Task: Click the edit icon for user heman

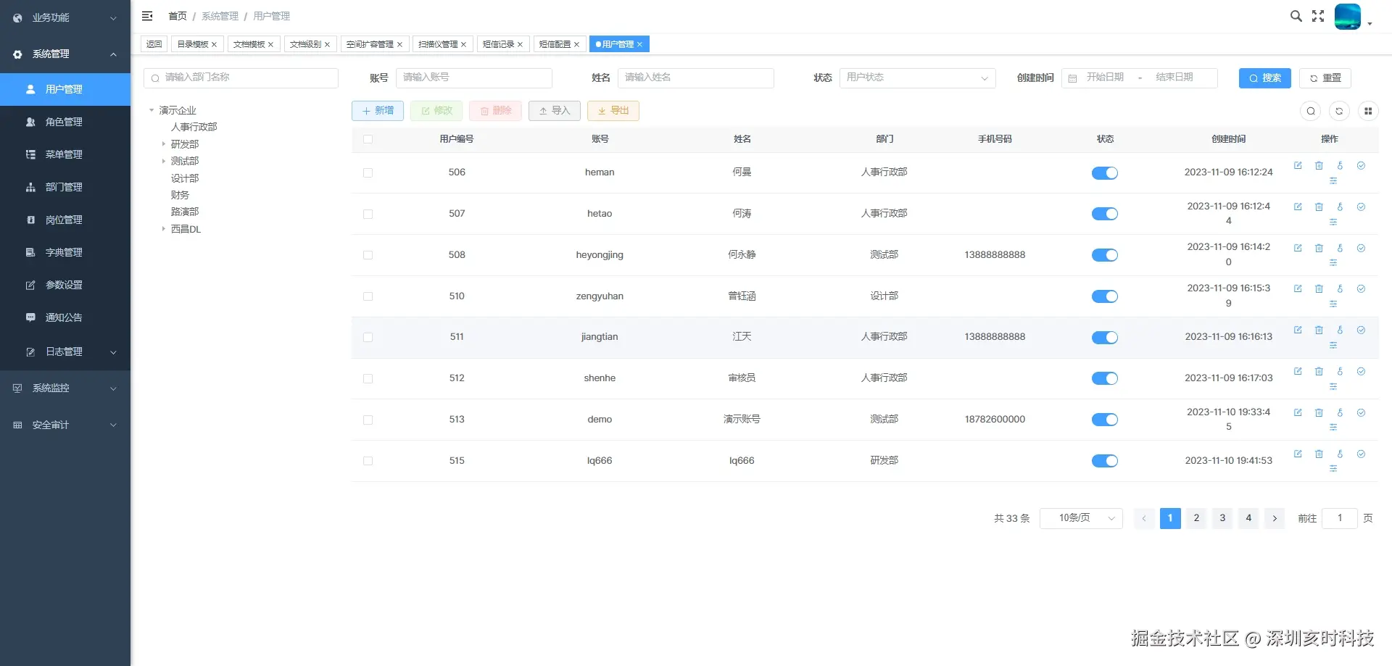Action: pyautogui.click(x=1298, y=165)
